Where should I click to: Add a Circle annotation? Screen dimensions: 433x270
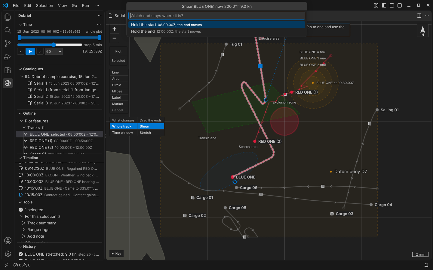[119, 85]
